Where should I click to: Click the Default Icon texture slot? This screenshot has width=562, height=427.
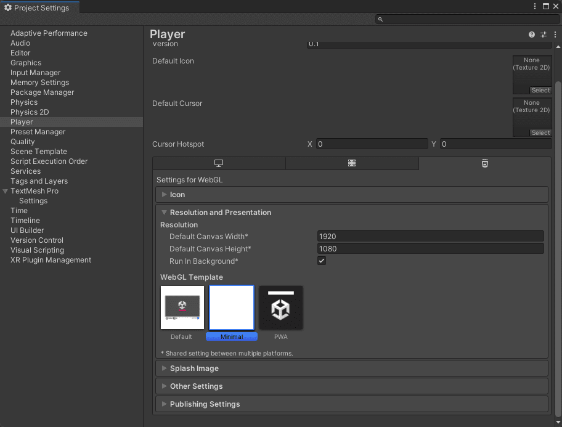pyautogui.click(x=532, y=75)
